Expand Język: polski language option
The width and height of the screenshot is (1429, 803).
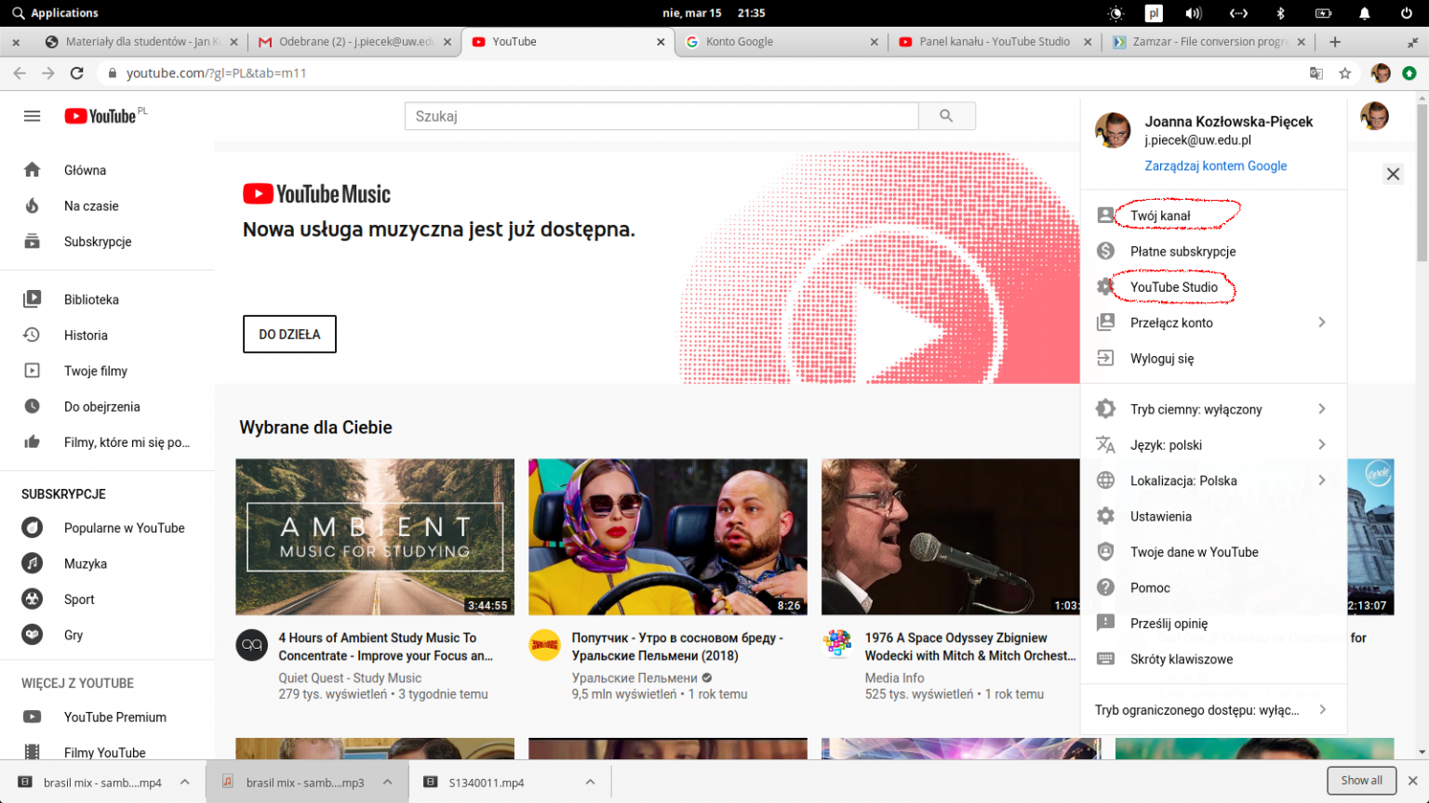point(1214,444)
